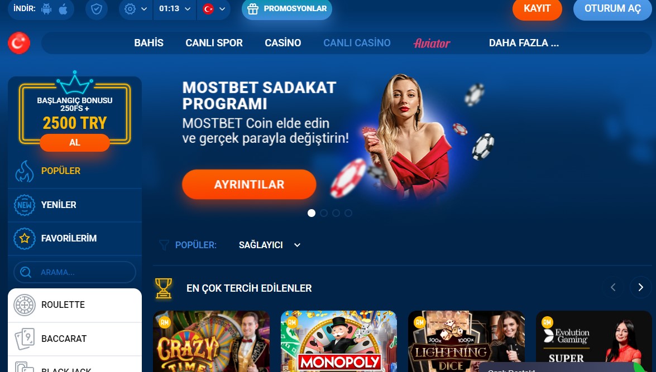Image resolution: width=656 pixels, height=372 pixels.
Task: Focus the Arama search field
Action: coord(75,272)
